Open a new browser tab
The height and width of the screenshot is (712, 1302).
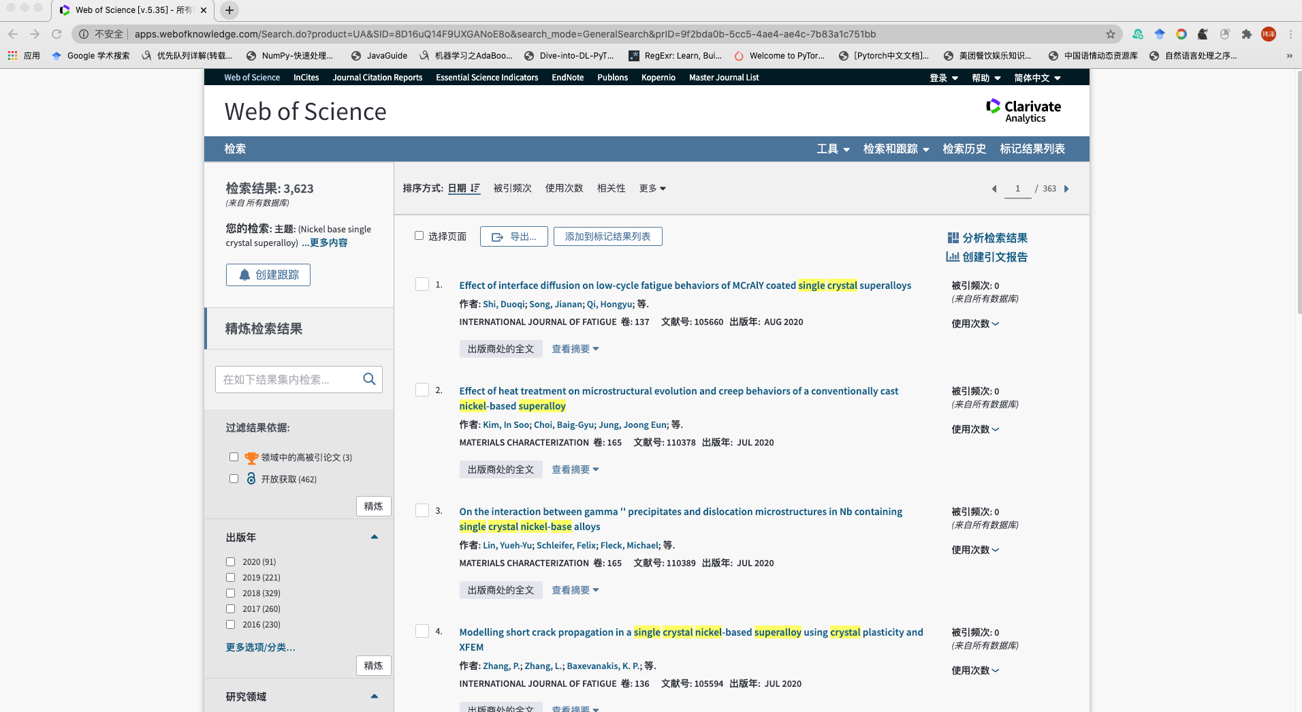click(x=229, y=10)
